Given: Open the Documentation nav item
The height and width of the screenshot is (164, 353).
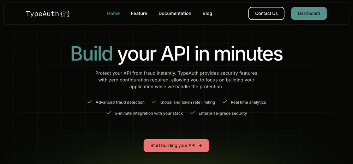Looking at the screenshot, I should [x=175, y=13].
